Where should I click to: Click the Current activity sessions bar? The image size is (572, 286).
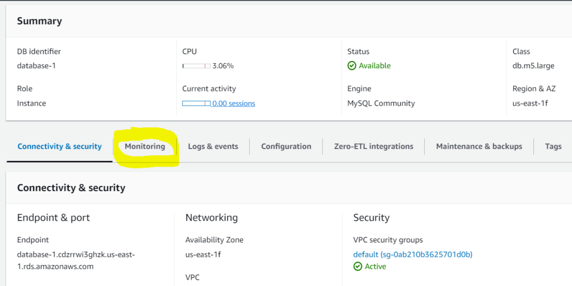click(196, 103)
